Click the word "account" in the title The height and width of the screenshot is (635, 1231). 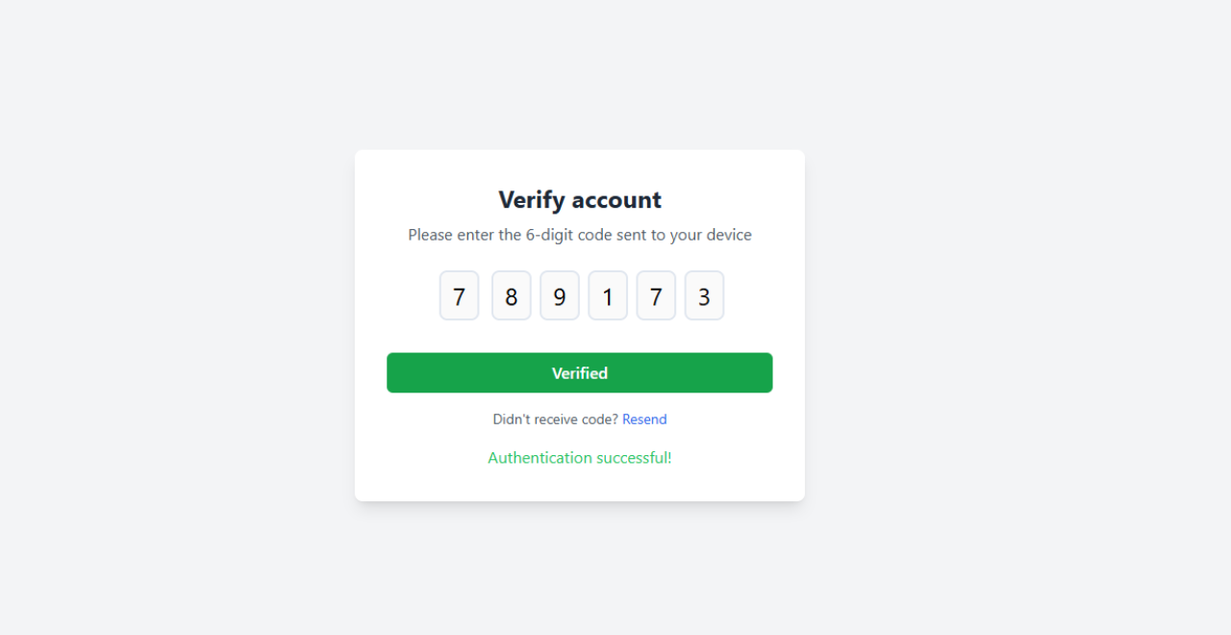click(616, 200)
